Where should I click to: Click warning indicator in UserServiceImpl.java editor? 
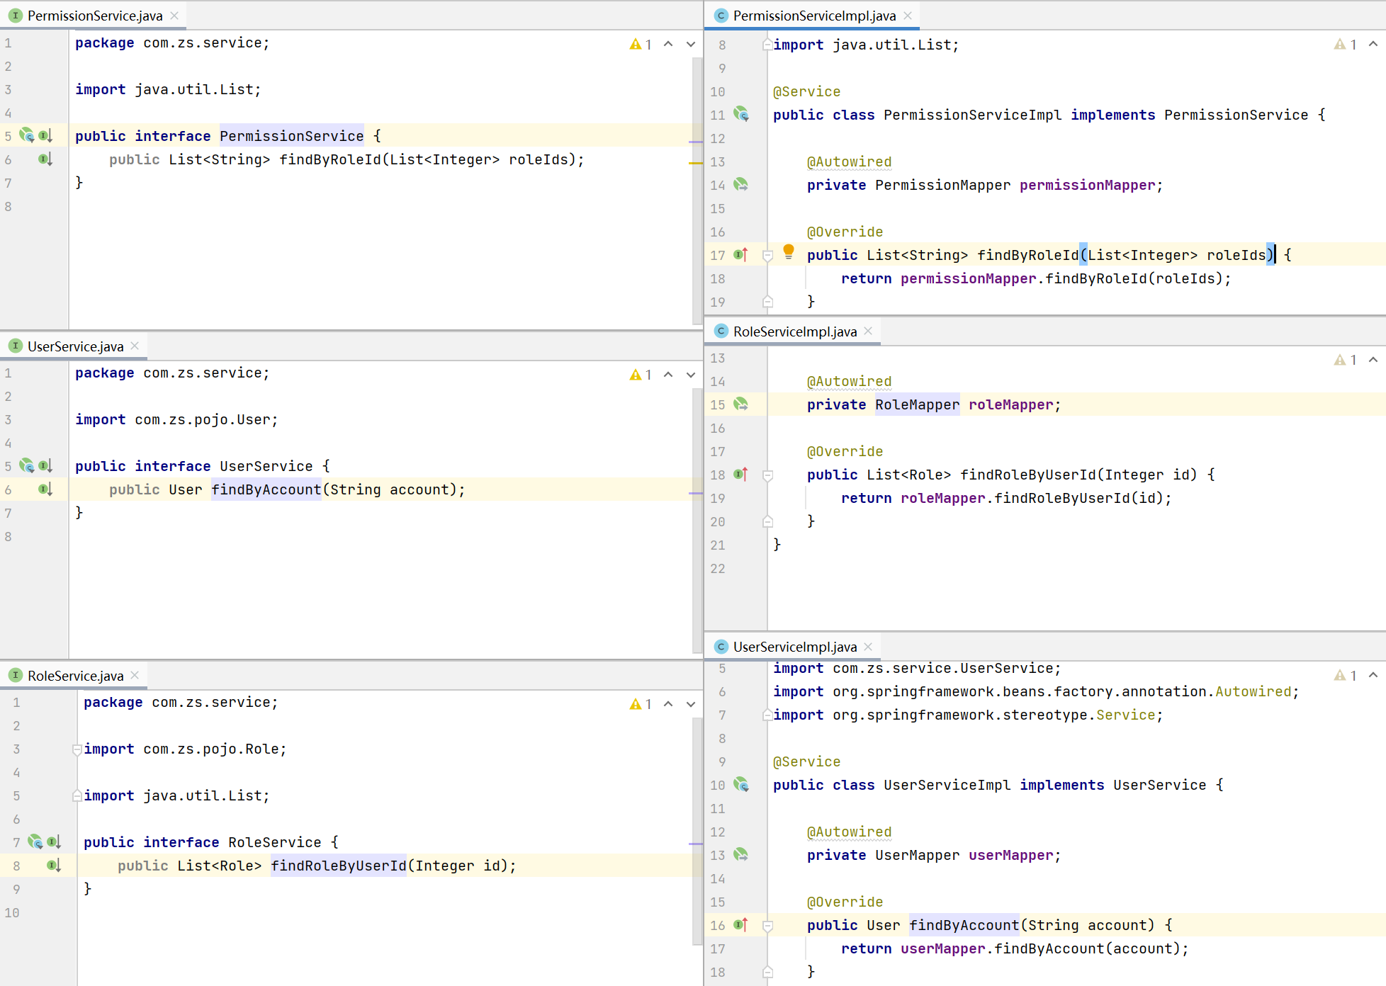click(1346, 676)
